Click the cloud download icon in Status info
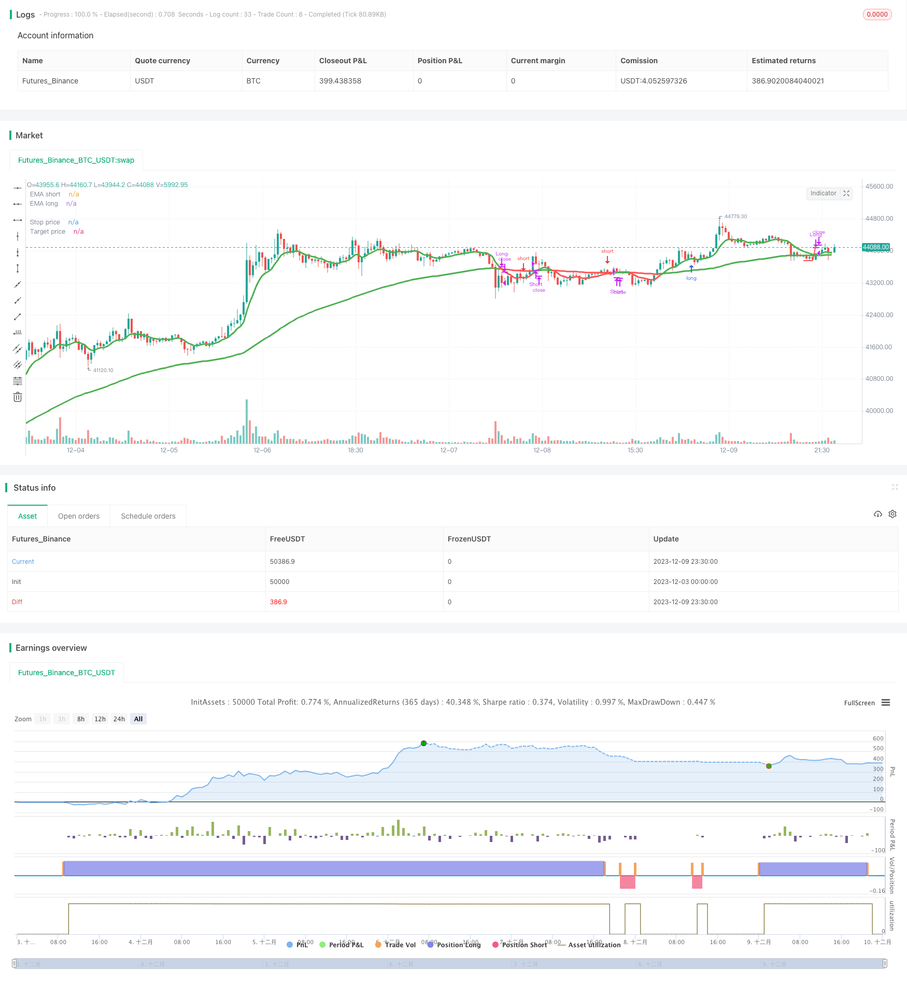907x984 pixels. click(878, 514)
